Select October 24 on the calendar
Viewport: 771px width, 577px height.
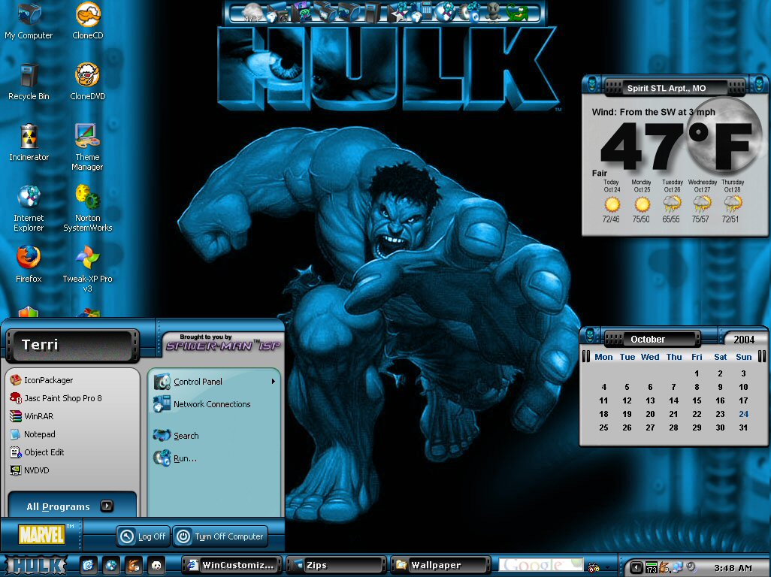pos(743,414)
